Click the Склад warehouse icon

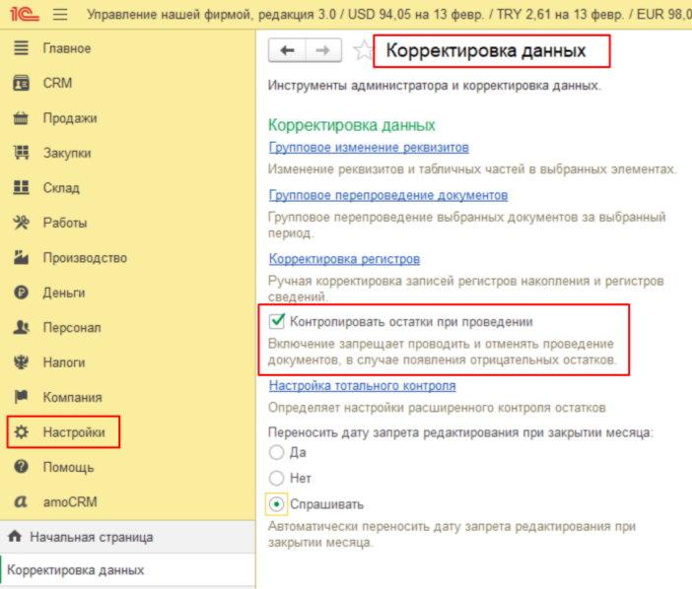tap(20, 188)
